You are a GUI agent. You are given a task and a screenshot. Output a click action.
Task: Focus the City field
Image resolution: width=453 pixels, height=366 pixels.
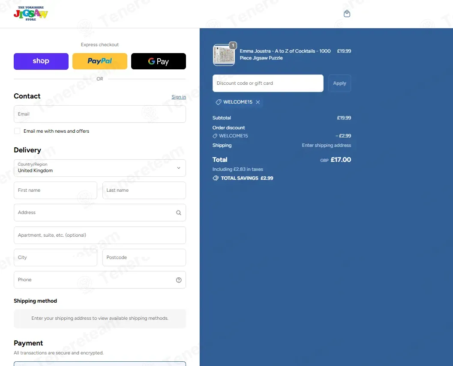[x=55, y=257]
